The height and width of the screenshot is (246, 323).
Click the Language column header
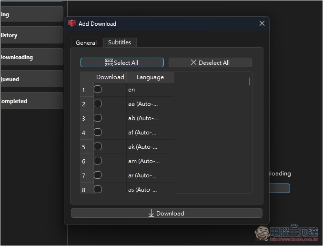click(150, 77)
